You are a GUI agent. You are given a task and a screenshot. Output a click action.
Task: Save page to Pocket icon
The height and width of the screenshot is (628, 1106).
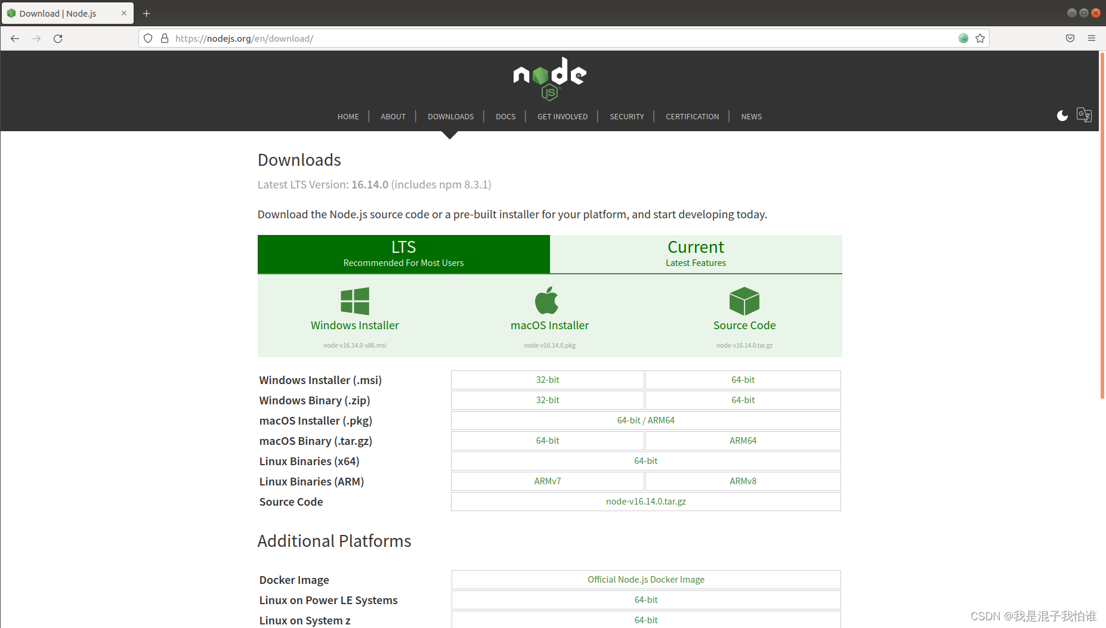point(1070,38)
